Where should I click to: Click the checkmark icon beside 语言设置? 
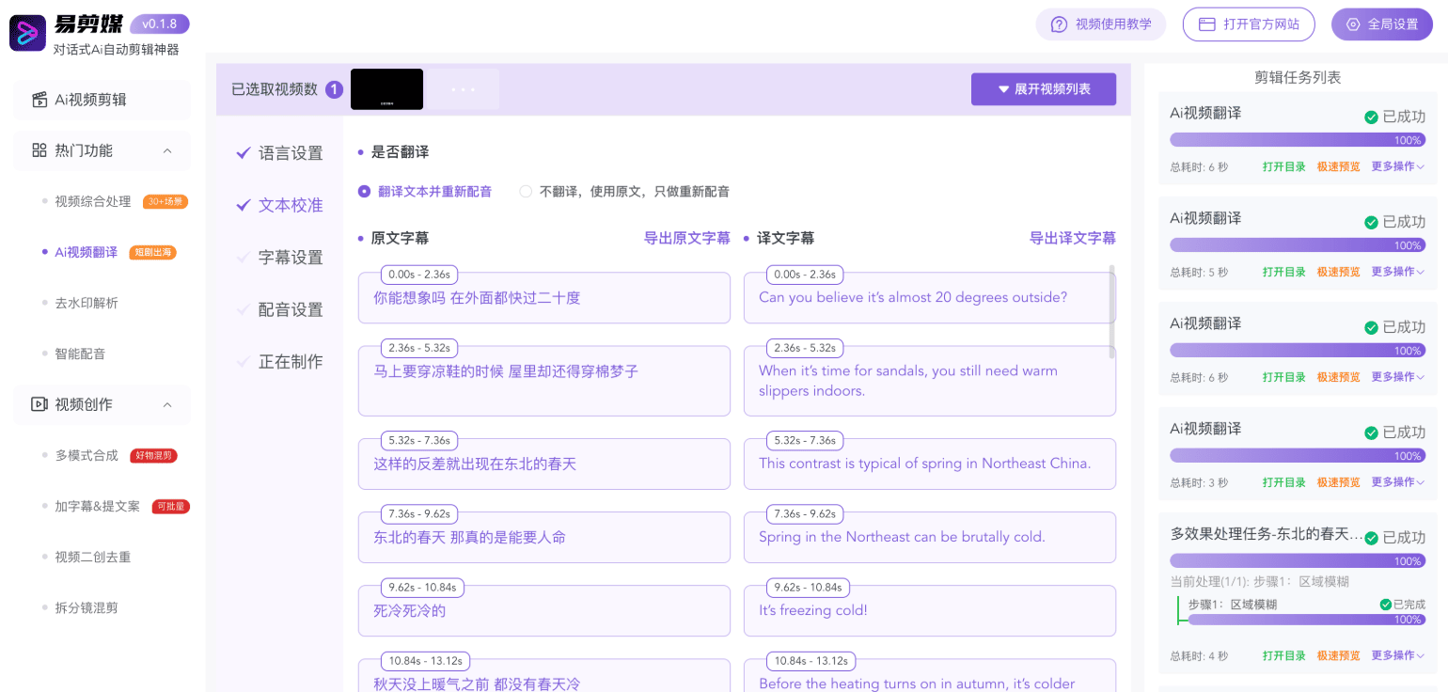244,152
